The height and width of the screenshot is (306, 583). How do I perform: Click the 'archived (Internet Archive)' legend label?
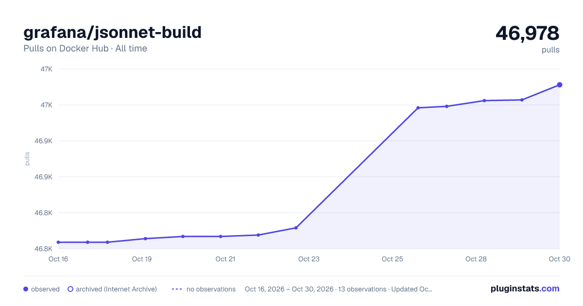click(x=116, y=289)
